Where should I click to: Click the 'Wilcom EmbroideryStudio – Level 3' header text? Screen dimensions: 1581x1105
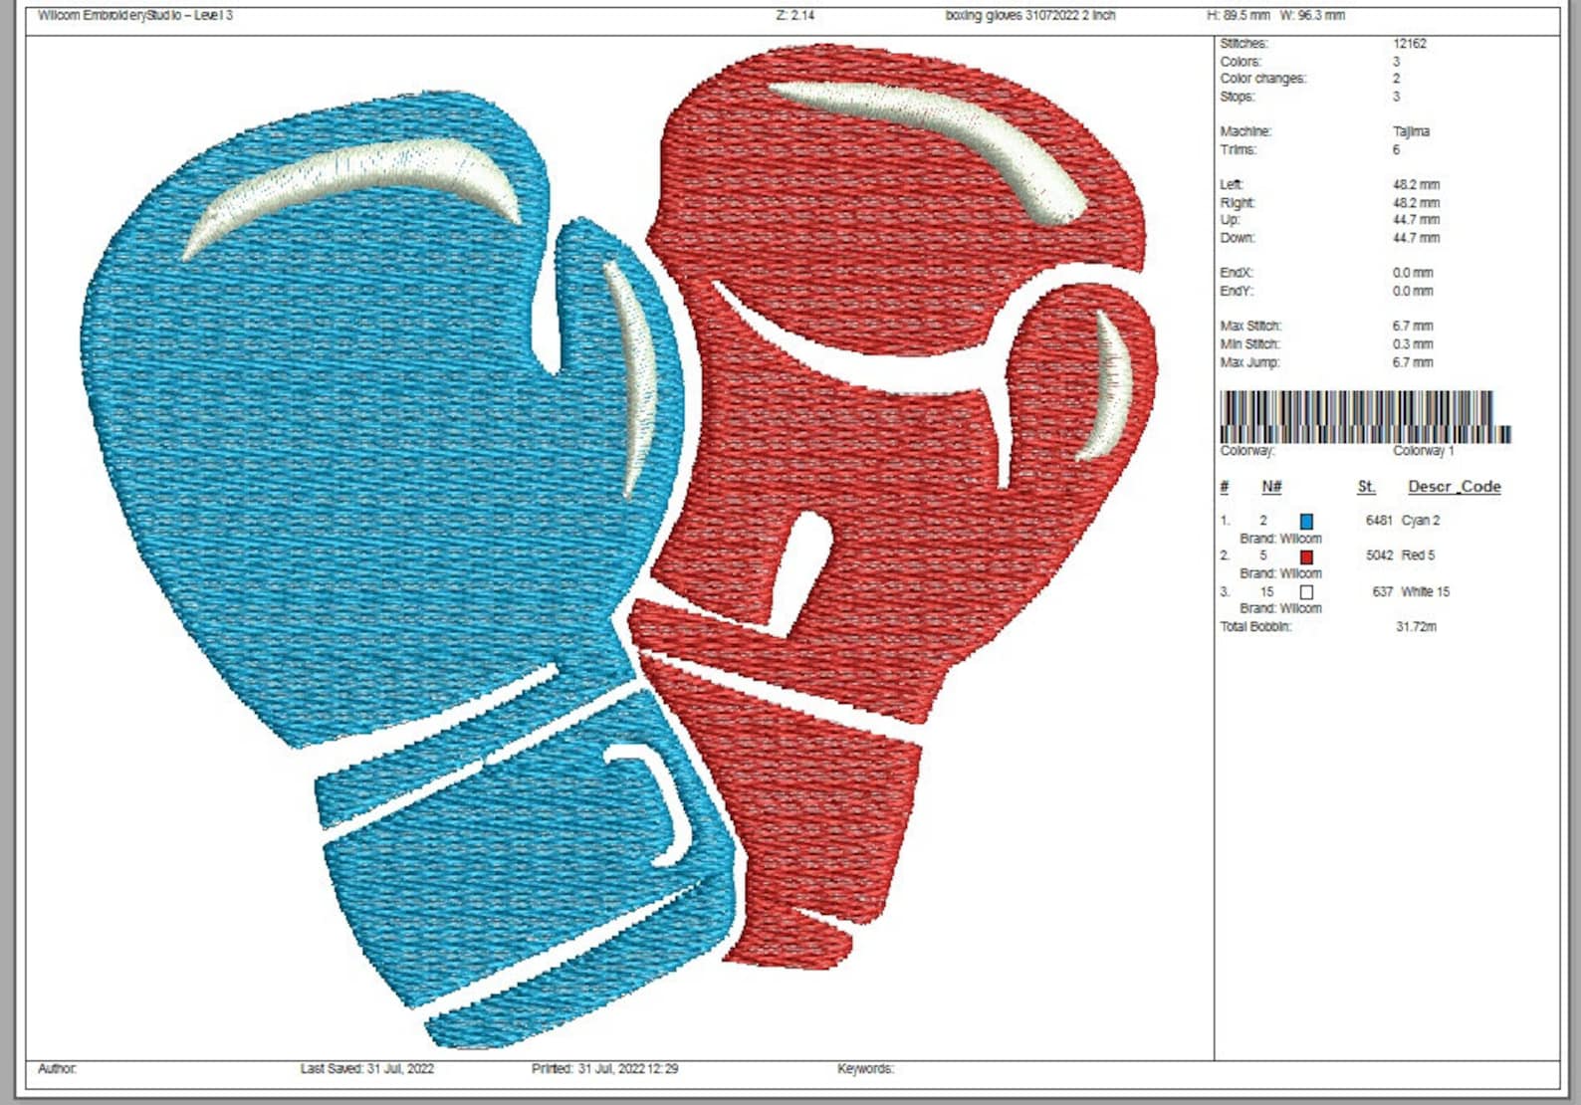134,16
